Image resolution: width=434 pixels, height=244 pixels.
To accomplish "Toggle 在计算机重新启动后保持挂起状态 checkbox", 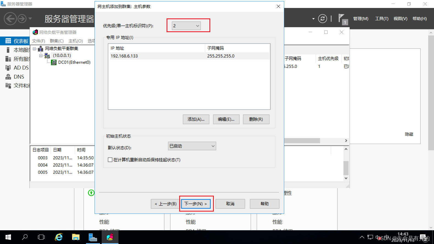I will click(110, 160).
